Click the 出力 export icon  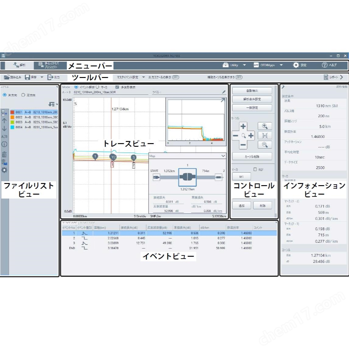(50, 77)
